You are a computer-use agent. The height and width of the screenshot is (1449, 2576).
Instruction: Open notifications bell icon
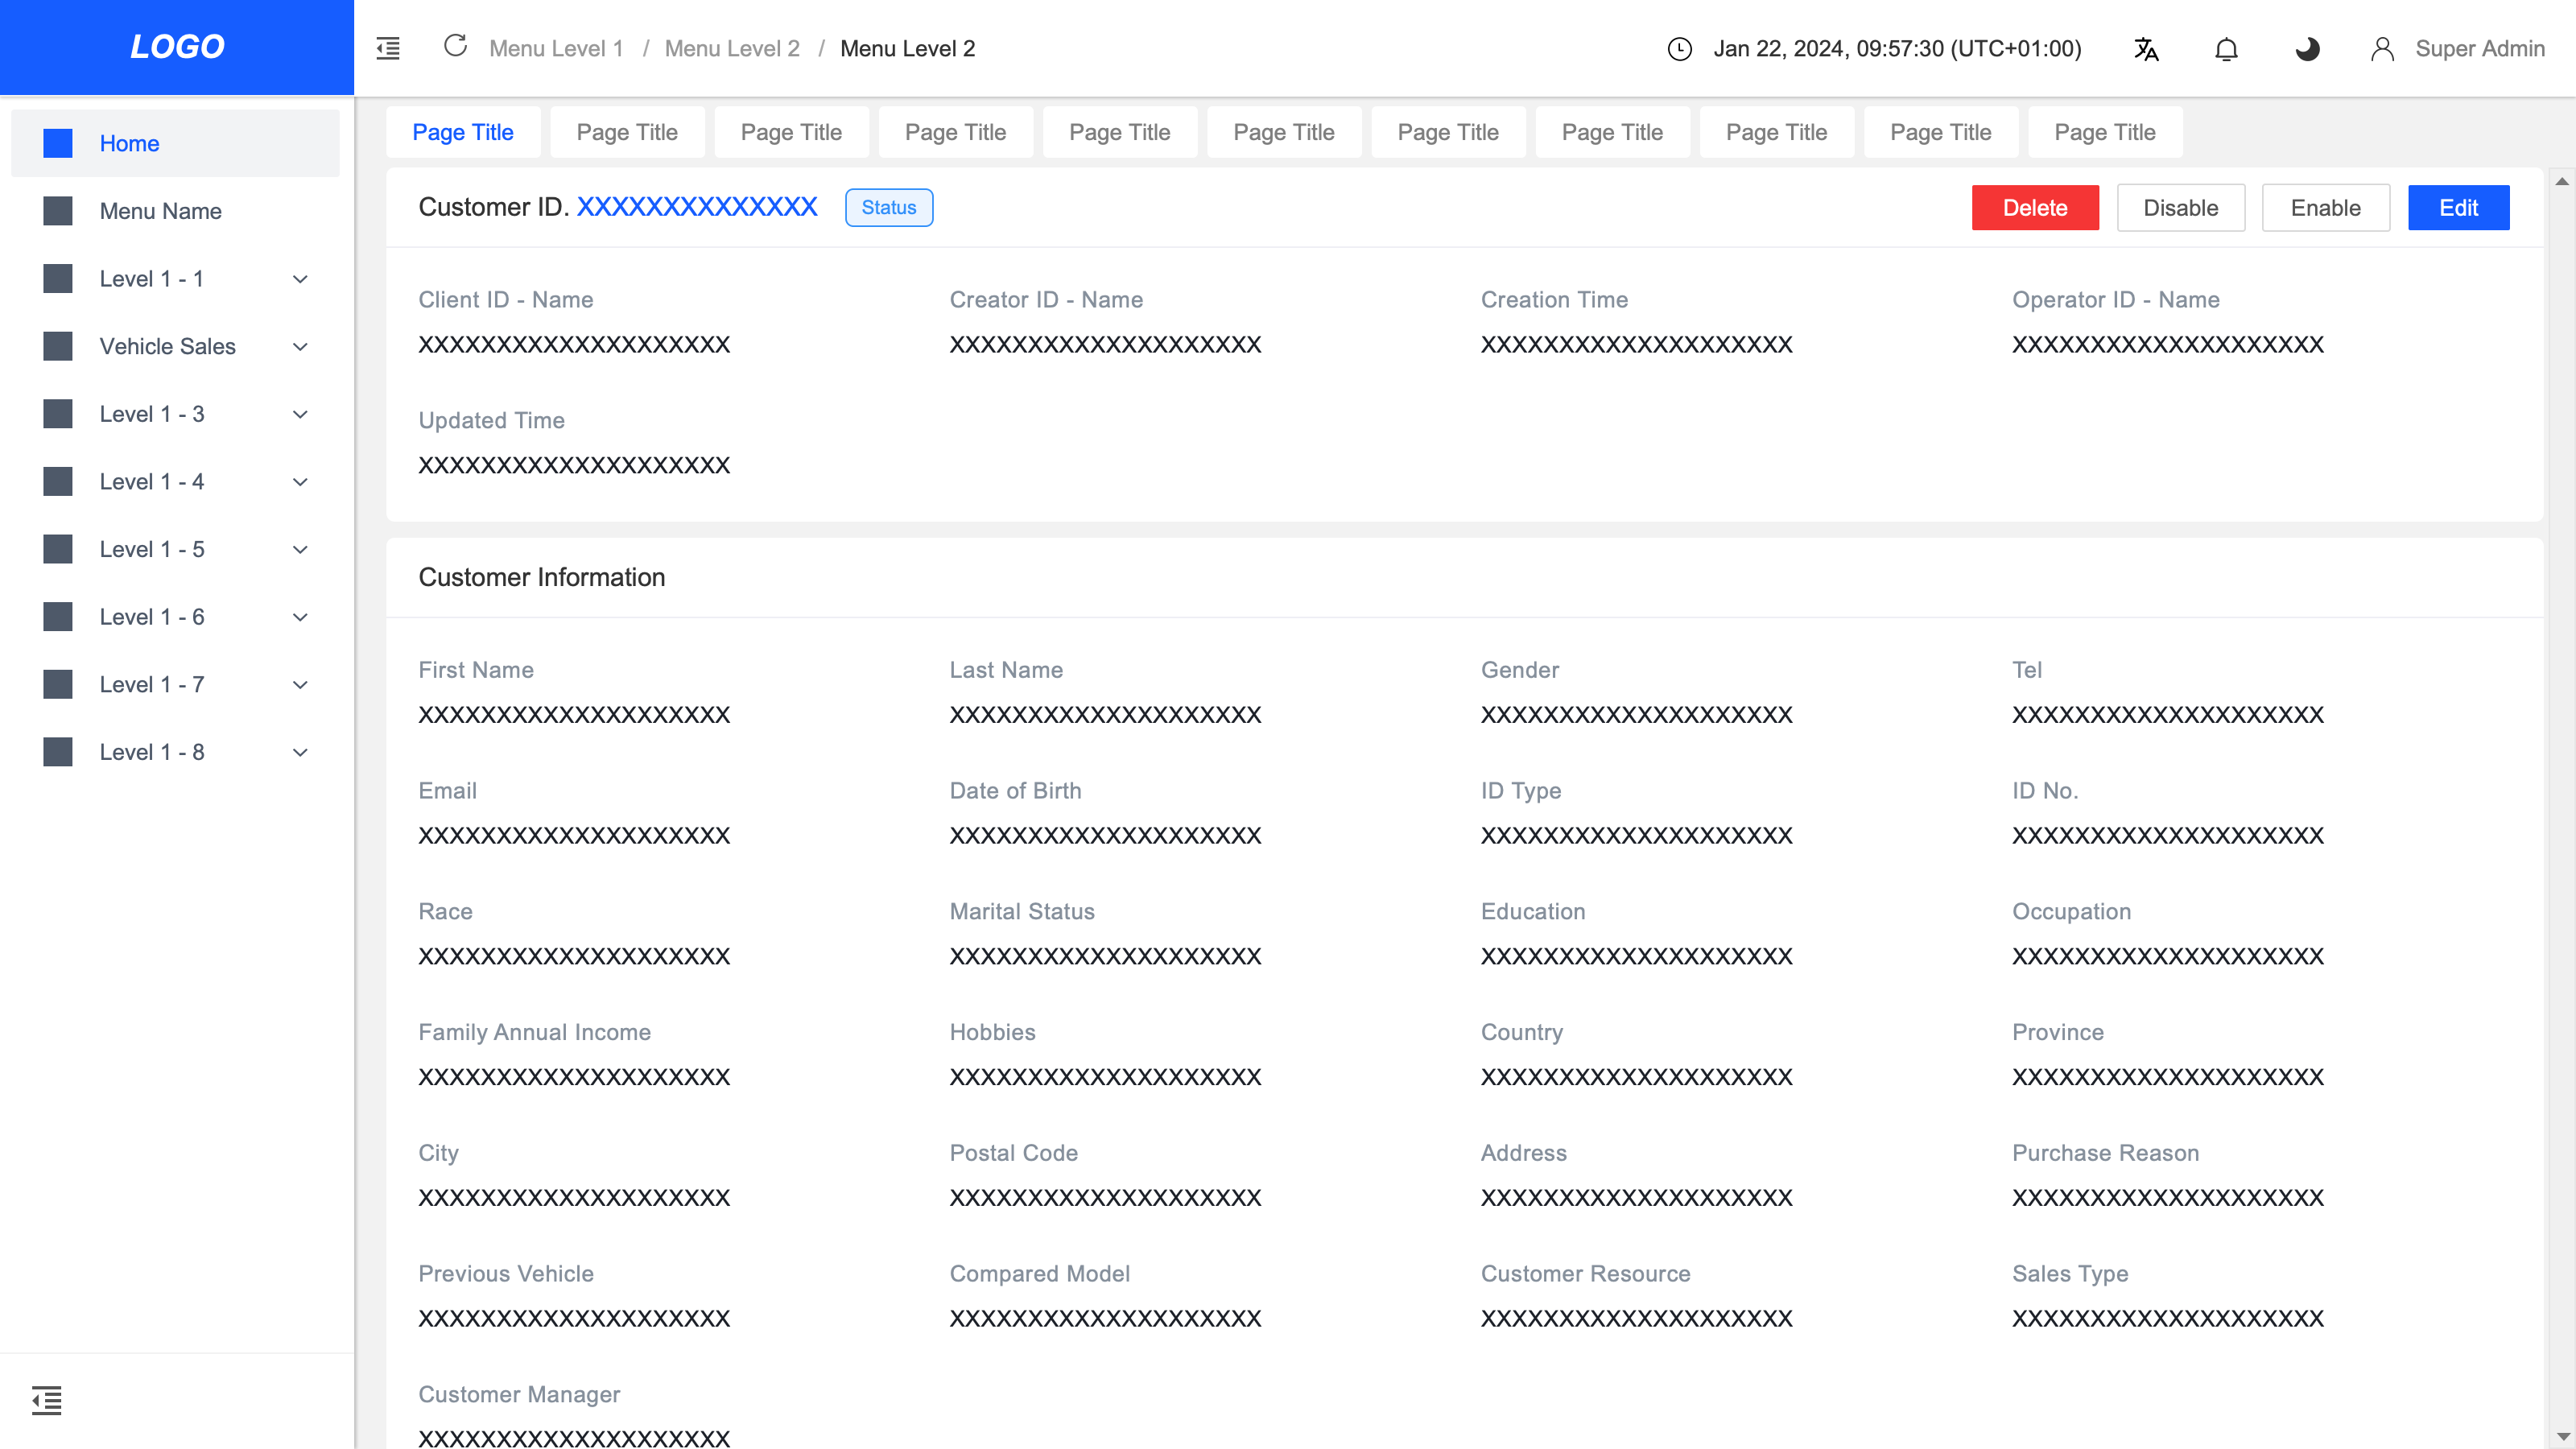pos(2226,49)
